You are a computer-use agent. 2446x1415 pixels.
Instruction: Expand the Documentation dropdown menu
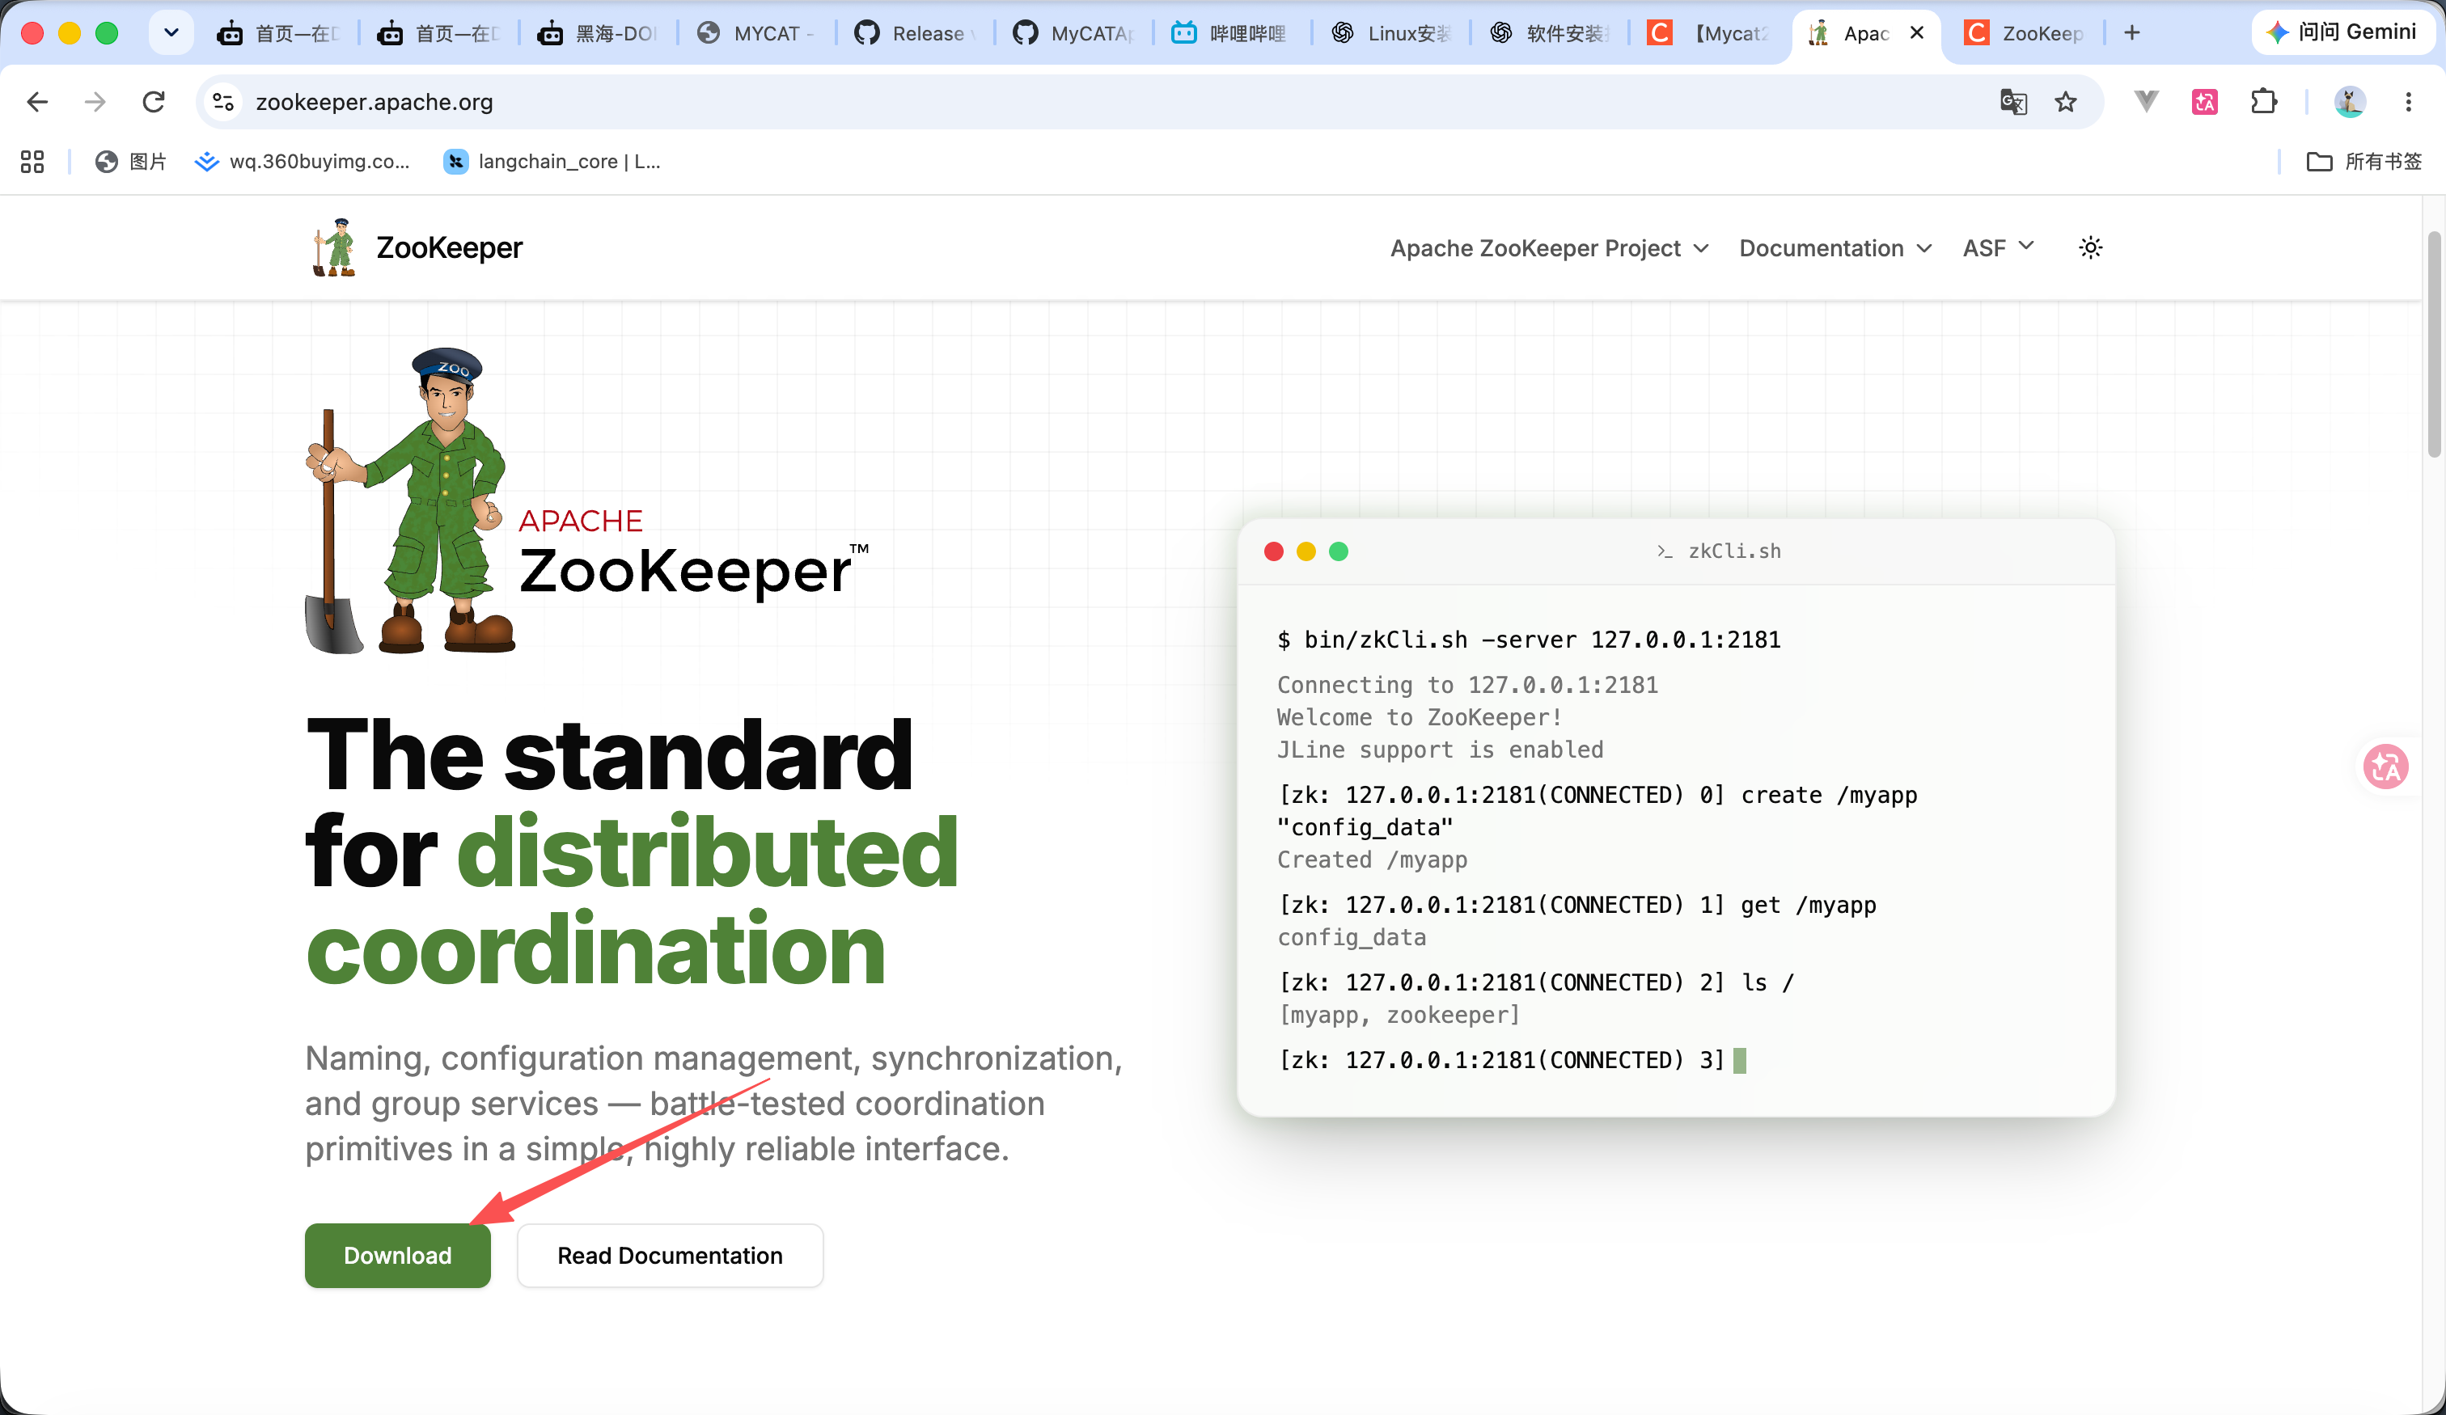(1835, 247)
